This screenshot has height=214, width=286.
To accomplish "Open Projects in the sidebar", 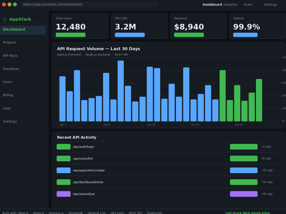I will pos(9,43).
